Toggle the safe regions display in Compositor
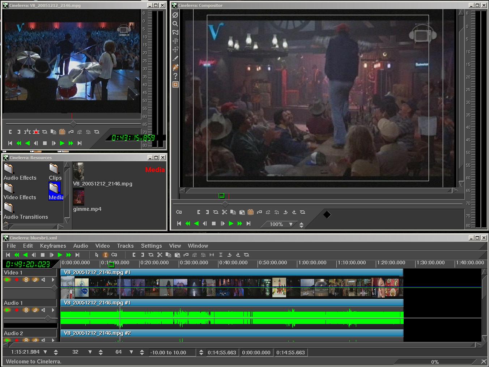Viewport: 489px width, 367px height. click(175, 85)
